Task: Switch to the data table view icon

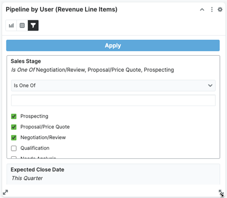Action: (22, 26)
